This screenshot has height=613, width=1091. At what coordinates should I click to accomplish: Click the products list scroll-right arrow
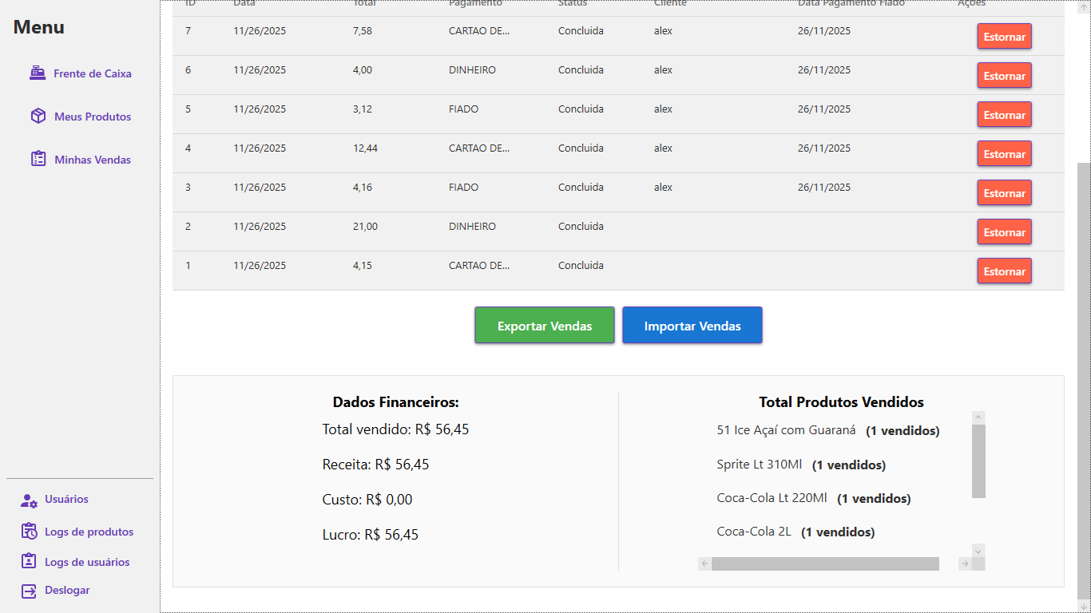(x=965, y=564)
